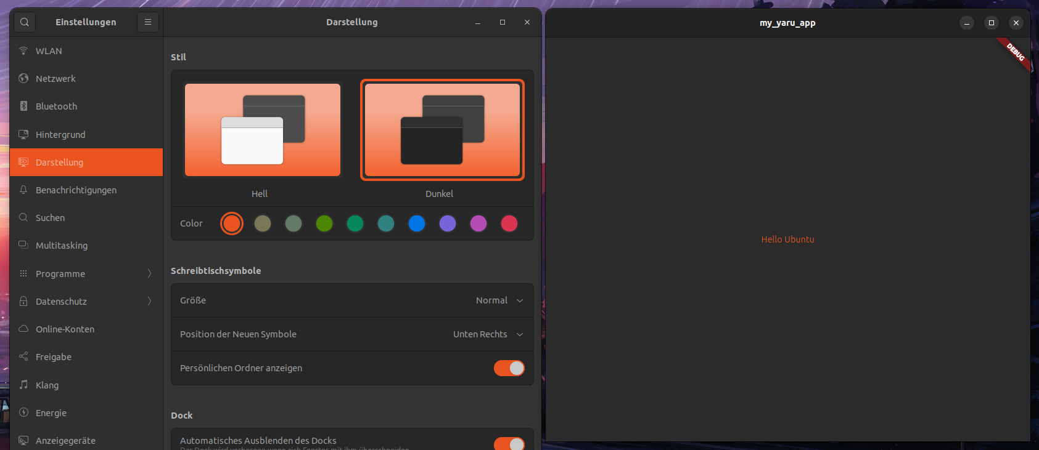
Task: Click the WLAN wifi icon in sidebar
Action: [23, 50]
